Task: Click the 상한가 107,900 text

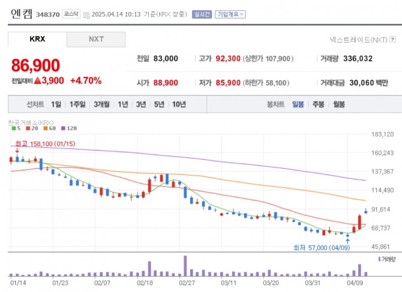Action: point(268,59)
